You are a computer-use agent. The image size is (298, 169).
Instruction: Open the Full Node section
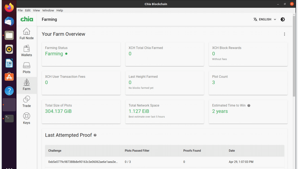(26, 34)
